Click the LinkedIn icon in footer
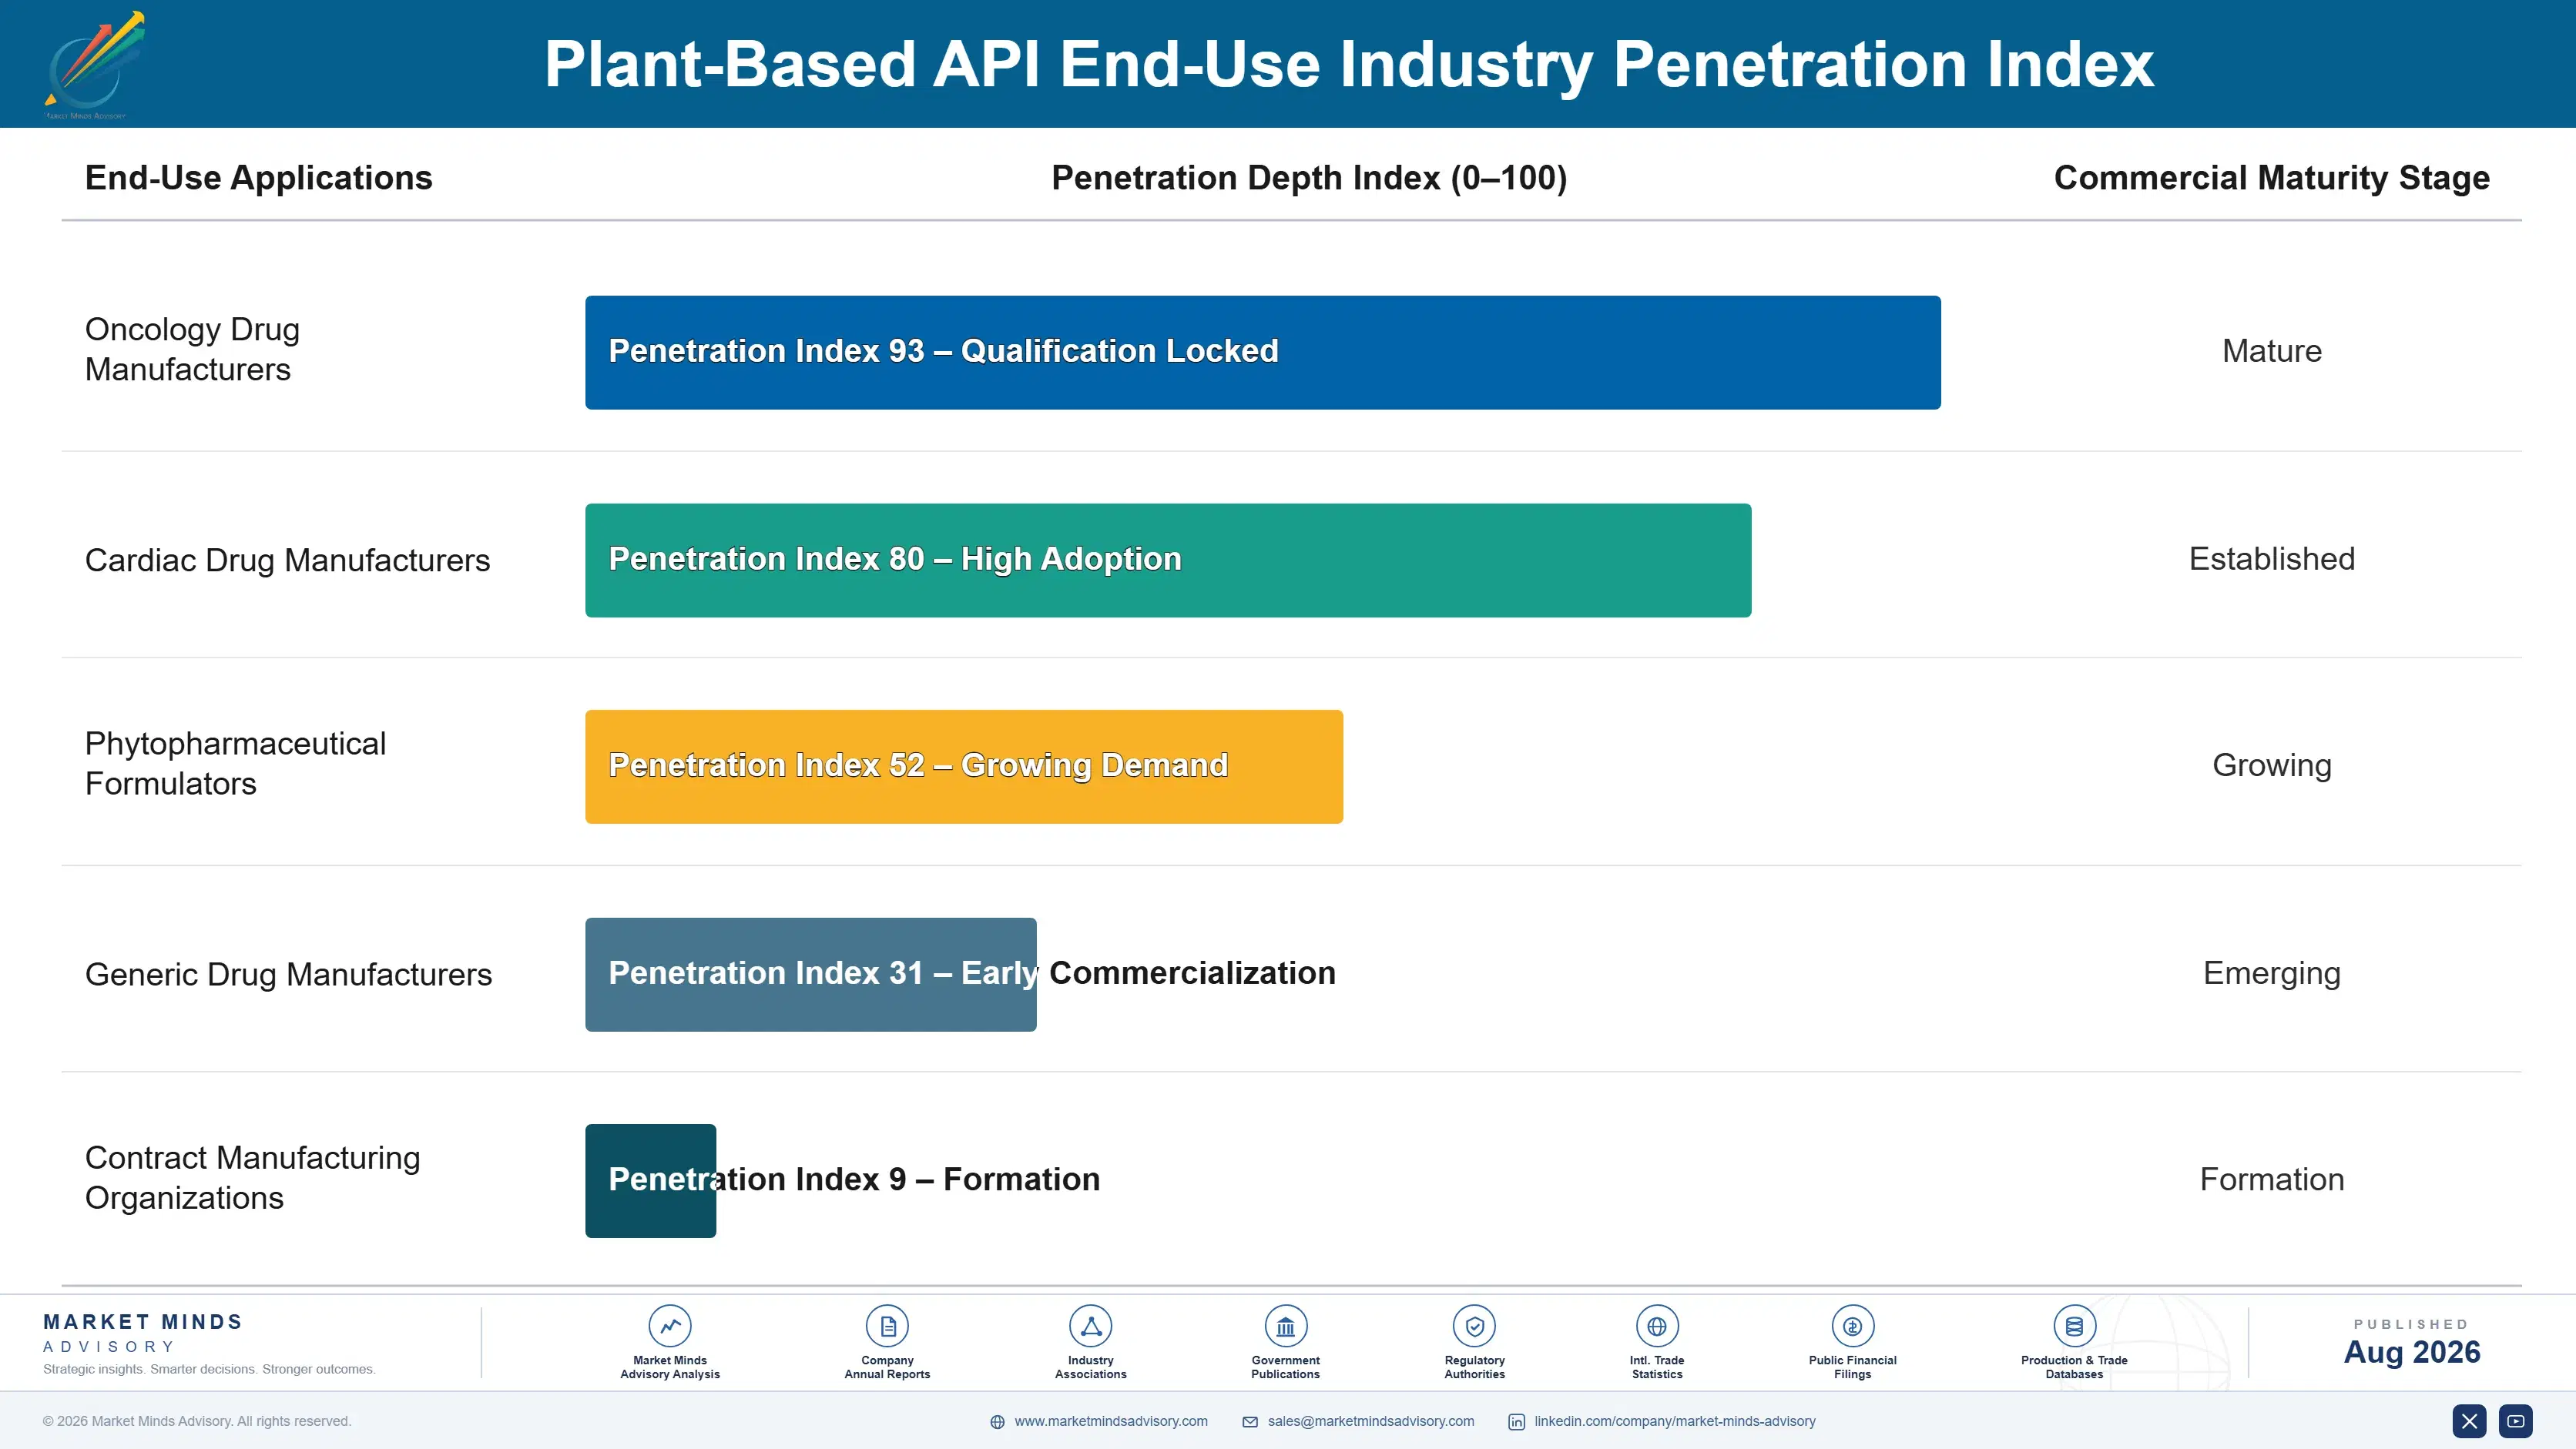This screenshot has height=1449, width=2576. (1516, 1422)
